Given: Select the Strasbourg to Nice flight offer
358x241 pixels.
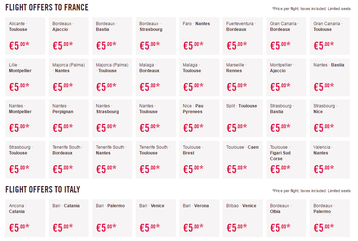Looking at the screenshot, I should pyautogui.click(x=330, y=118).
